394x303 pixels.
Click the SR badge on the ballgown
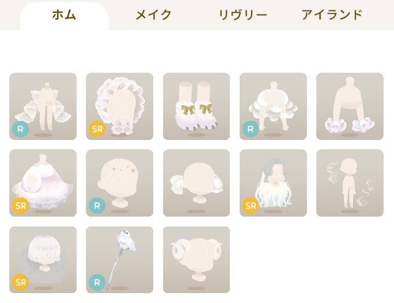coord(21,206)
